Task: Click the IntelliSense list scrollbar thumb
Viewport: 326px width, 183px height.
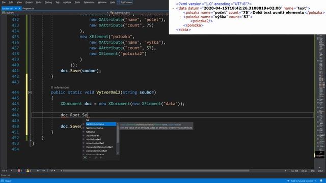Action: (x=118, y=134)
